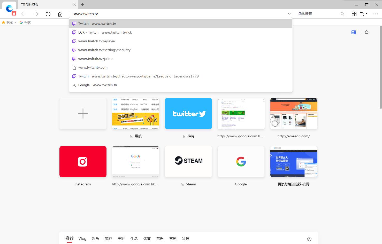Click the magnifier icon in the search box
Viewport: 382px width, 244px height.
click(x=342, y=14)
